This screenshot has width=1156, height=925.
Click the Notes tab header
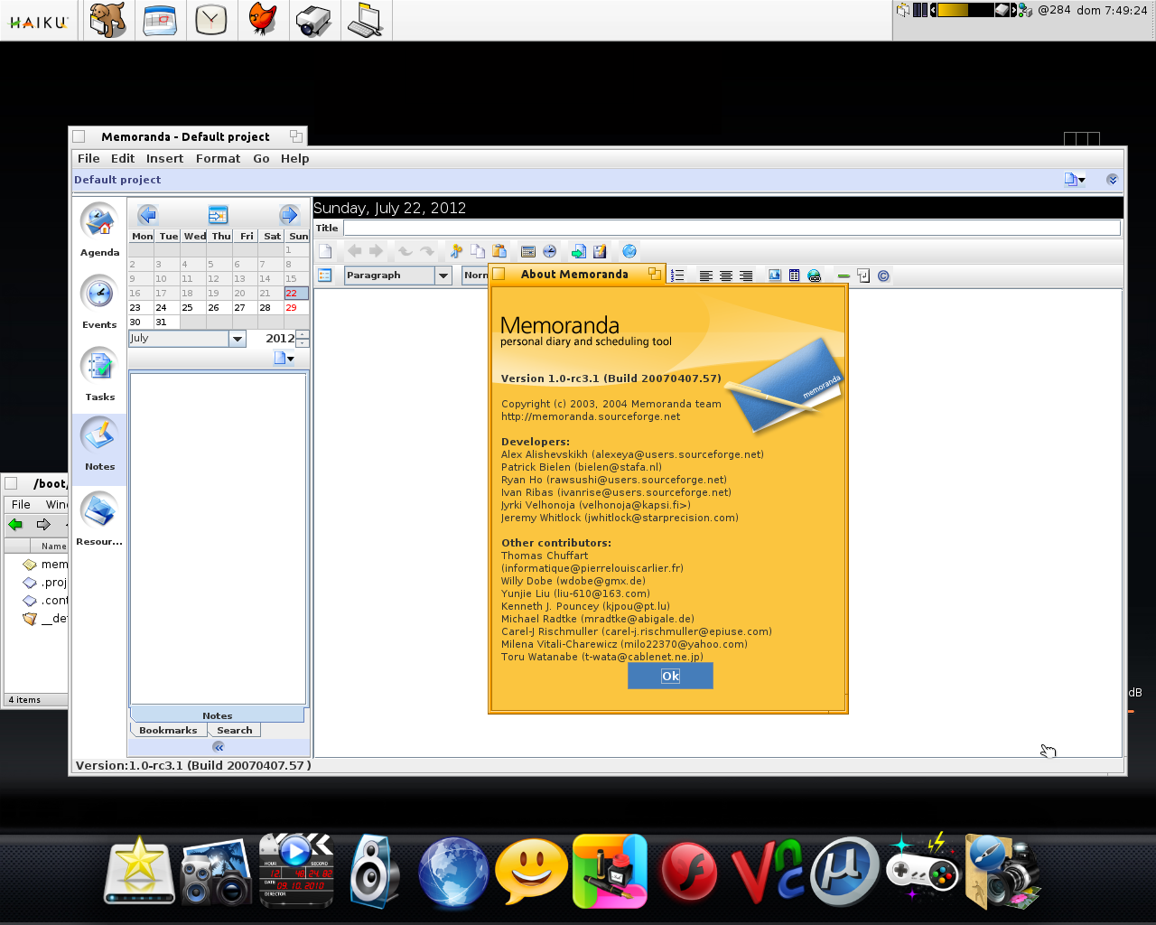coord(217,715)
